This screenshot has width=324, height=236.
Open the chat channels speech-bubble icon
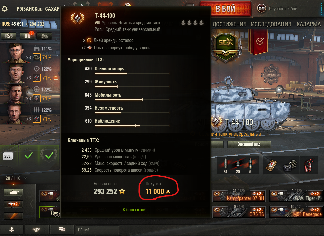(62, 229)
